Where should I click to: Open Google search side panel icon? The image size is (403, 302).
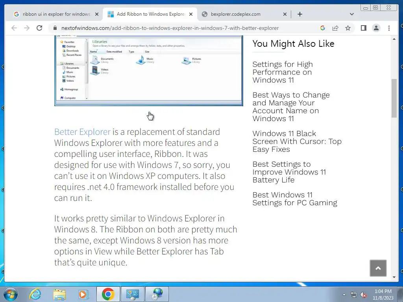[323, 28]
